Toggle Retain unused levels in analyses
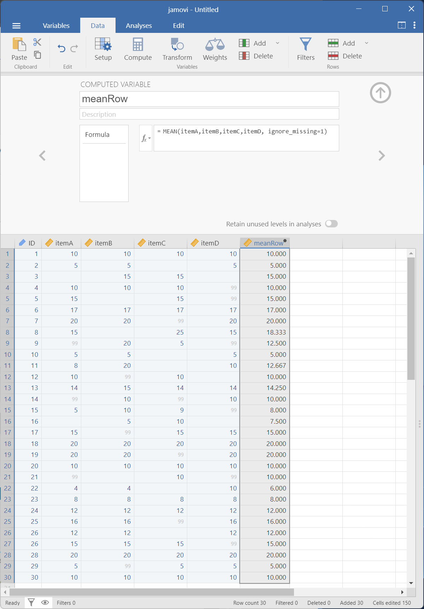Image resolution: width=424 pixels, height=609 pixels. point(331,224)
